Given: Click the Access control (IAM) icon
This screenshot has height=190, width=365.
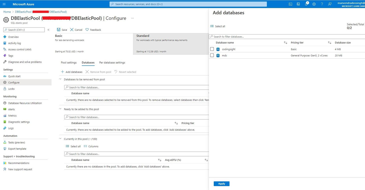Looking at the screenshot, I should pos(5,49).
